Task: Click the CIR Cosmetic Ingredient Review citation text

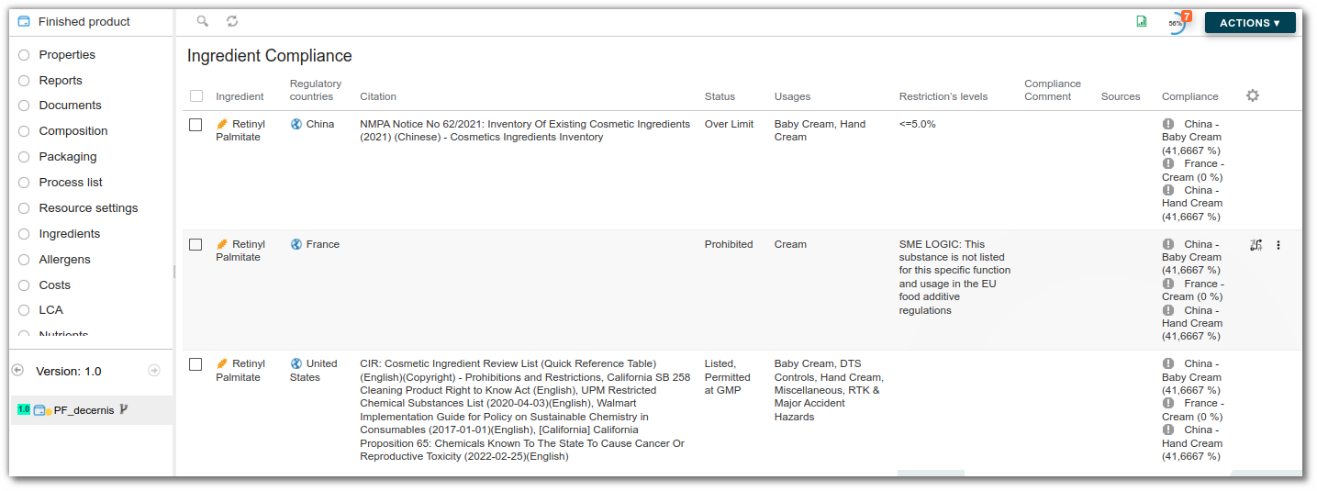Action: pos(525,410)
